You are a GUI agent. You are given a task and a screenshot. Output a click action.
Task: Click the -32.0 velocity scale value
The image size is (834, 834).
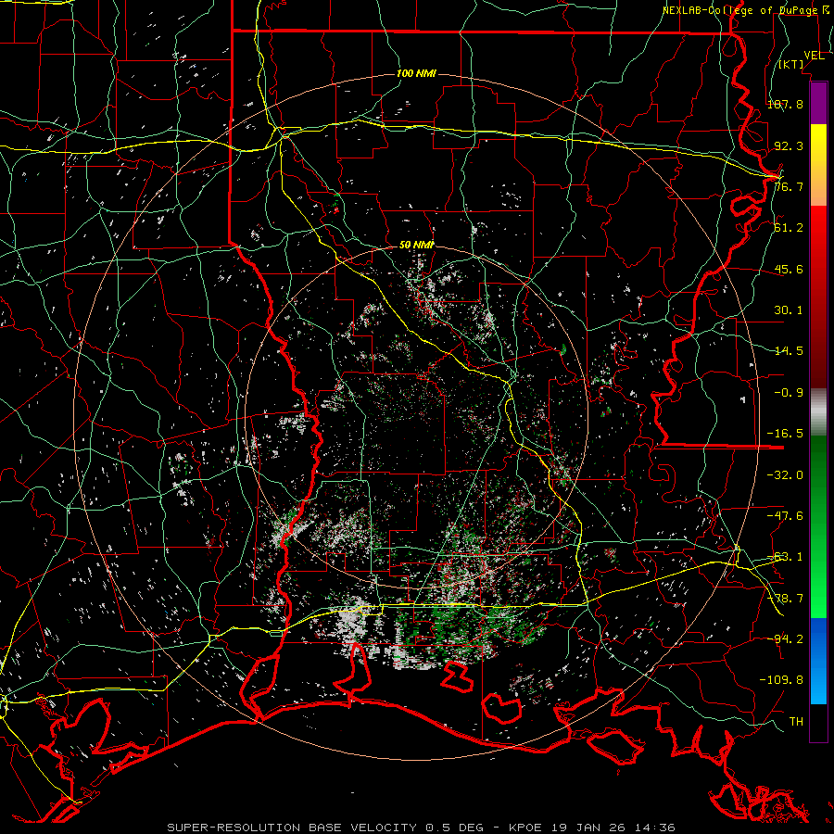785,475
